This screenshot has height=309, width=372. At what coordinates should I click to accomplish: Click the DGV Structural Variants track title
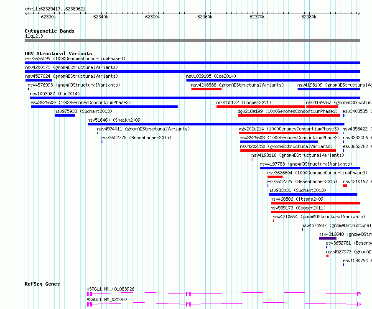(59, 54)
